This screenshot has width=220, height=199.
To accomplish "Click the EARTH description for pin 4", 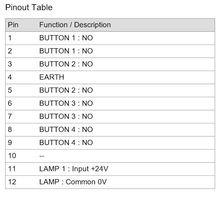I will point(52,77).
